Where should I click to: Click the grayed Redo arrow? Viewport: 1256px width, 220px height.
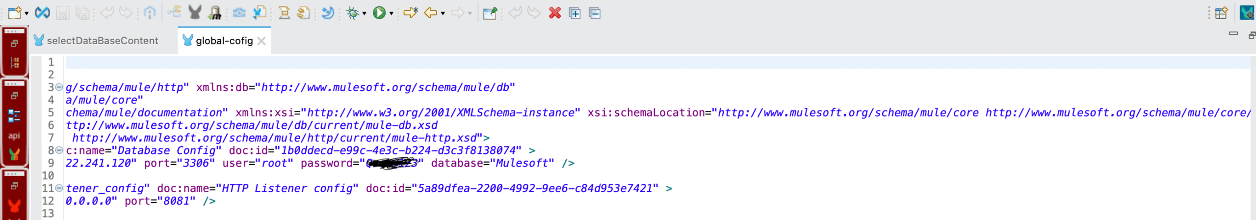[x=126, y=12]
